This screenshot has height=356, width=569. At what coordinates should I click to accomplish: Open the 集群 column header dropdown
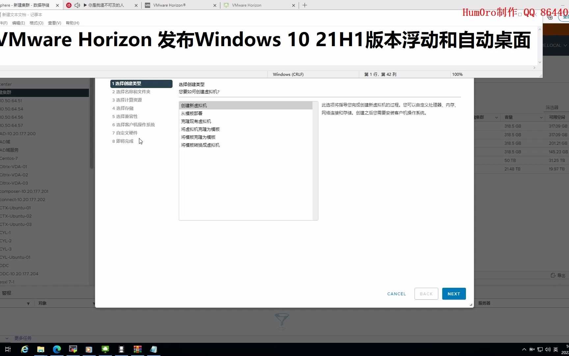[x=496, y=118]
